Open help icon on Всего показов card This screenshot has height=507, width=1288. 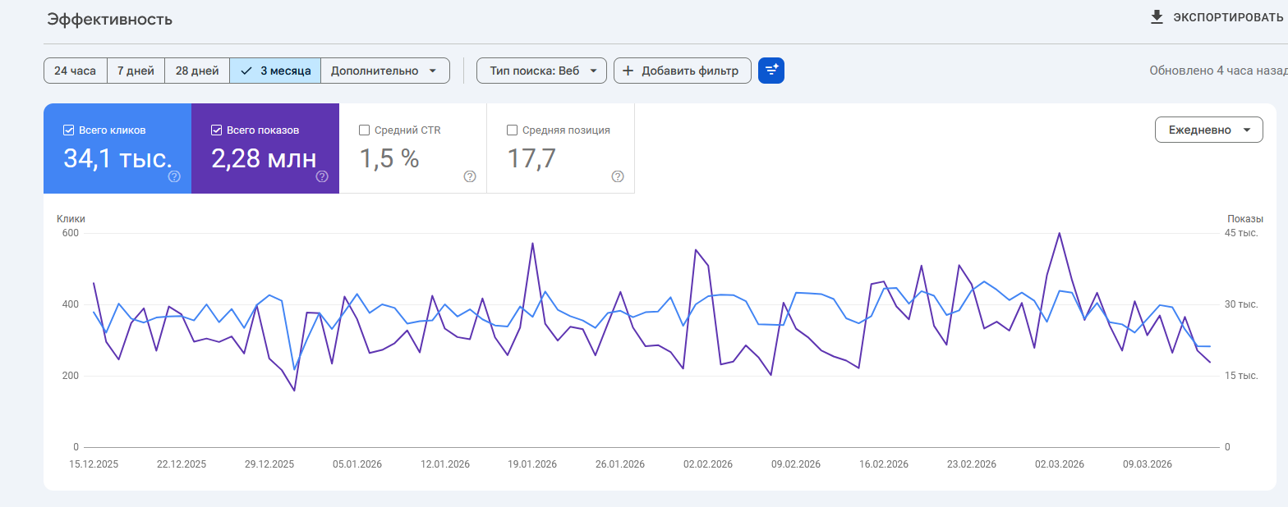pyautogui.click(x=322, y=176)
